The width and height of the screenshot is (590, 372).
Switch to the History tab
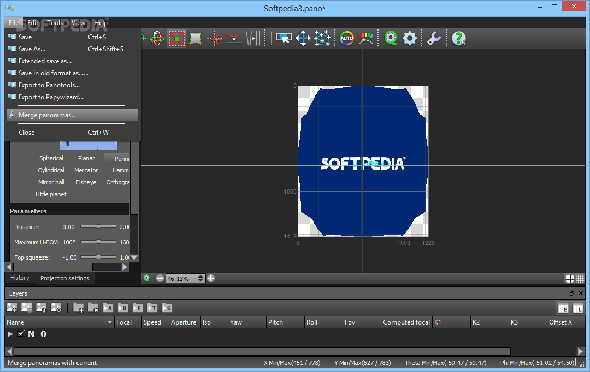click(x=20, y=278)
